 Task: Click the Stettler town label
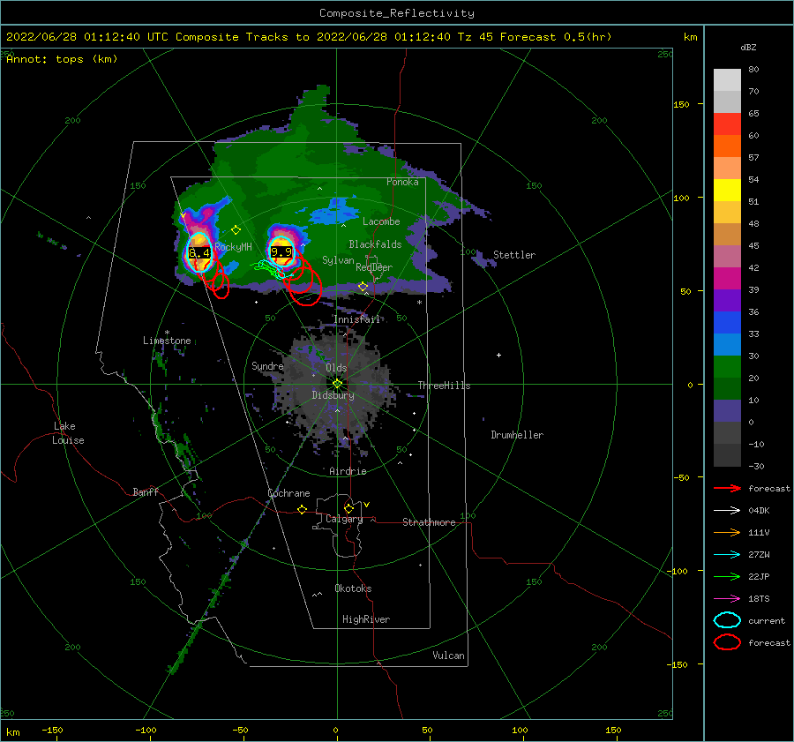[x=514, y=255]
